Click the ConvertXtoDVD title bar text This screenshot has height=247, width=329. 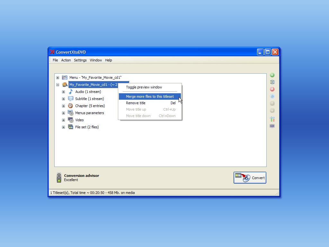pyautogui.click(x=71, y=52)
